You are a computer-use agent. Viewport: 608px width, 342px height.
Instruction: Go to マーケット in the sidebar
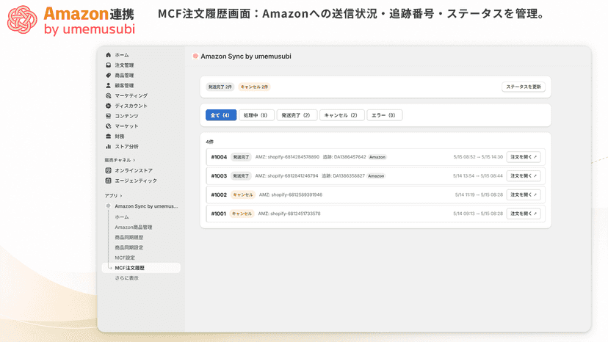tap(126, 126)
